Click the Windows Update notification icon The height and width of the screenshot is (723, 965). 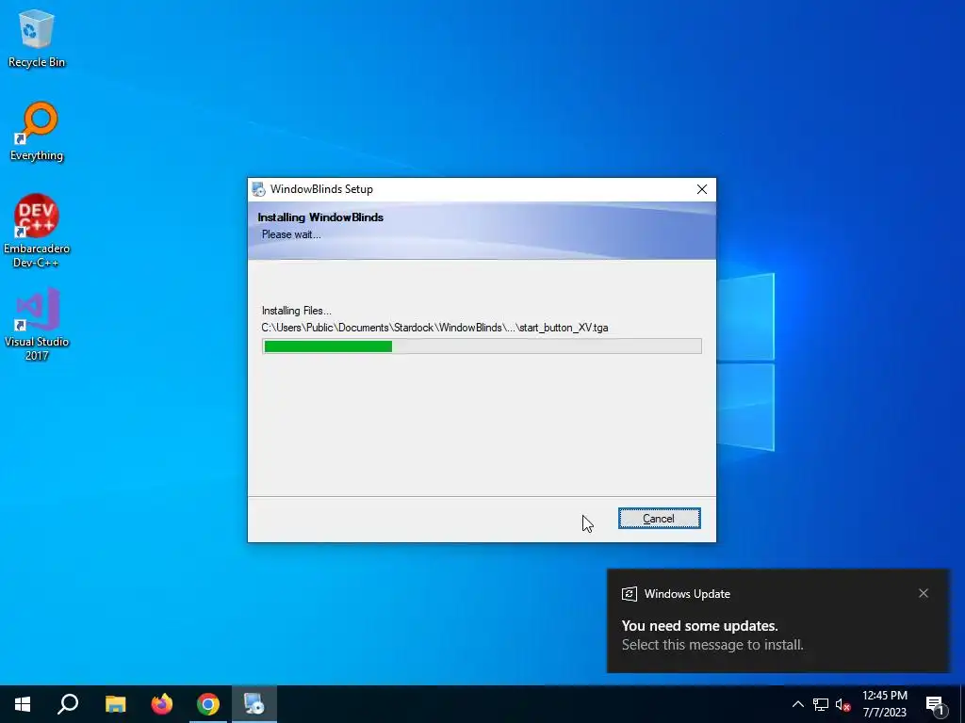629,594
